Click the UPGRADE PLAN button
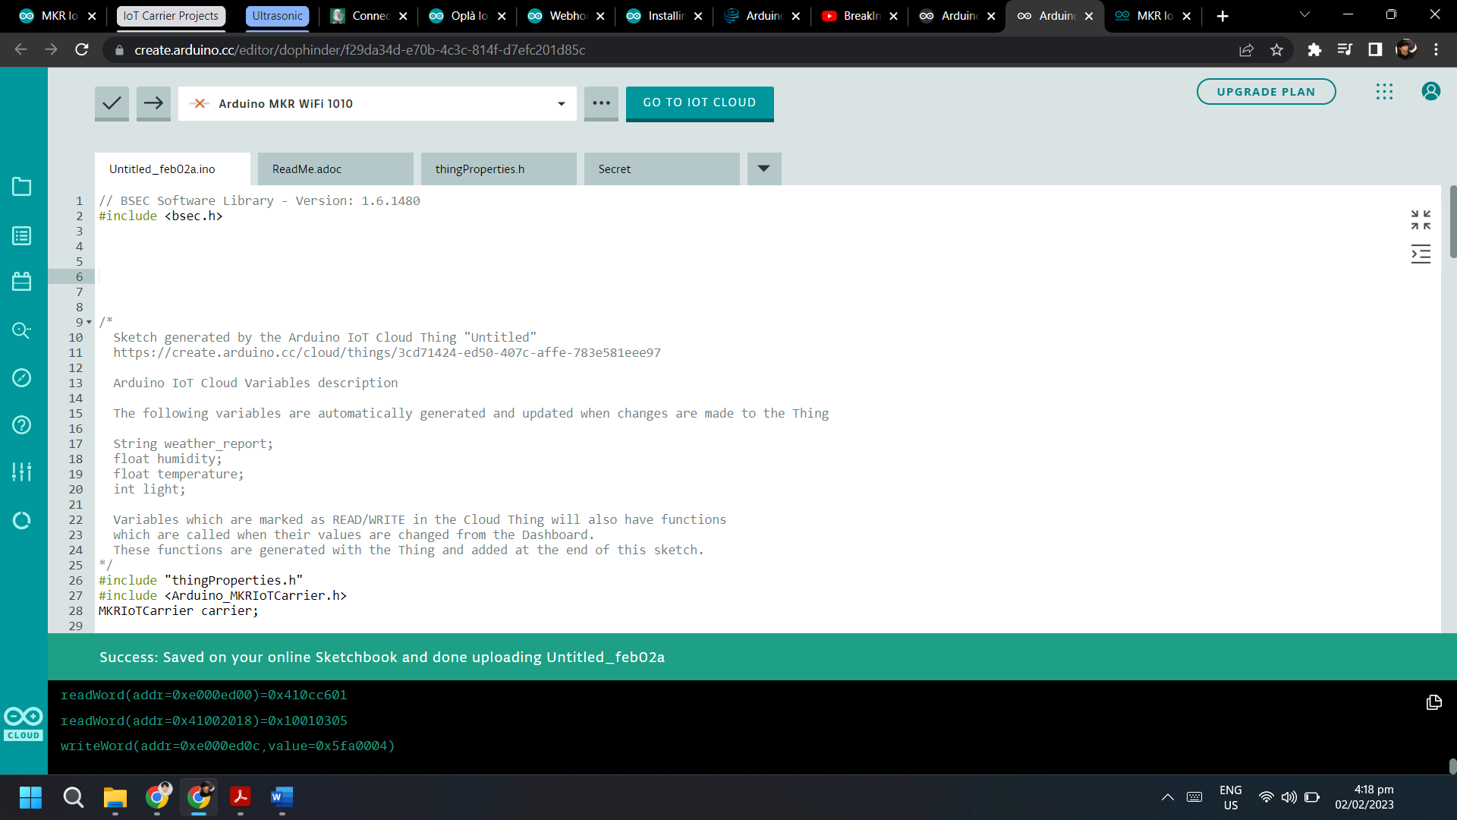 click(1265, 92)
